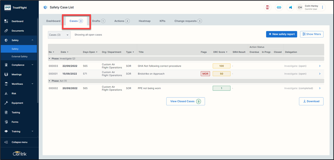The height and width of the screenshot is (160, 334).
Task: Click the View Closed Cases button
Action: coord(185,101)
